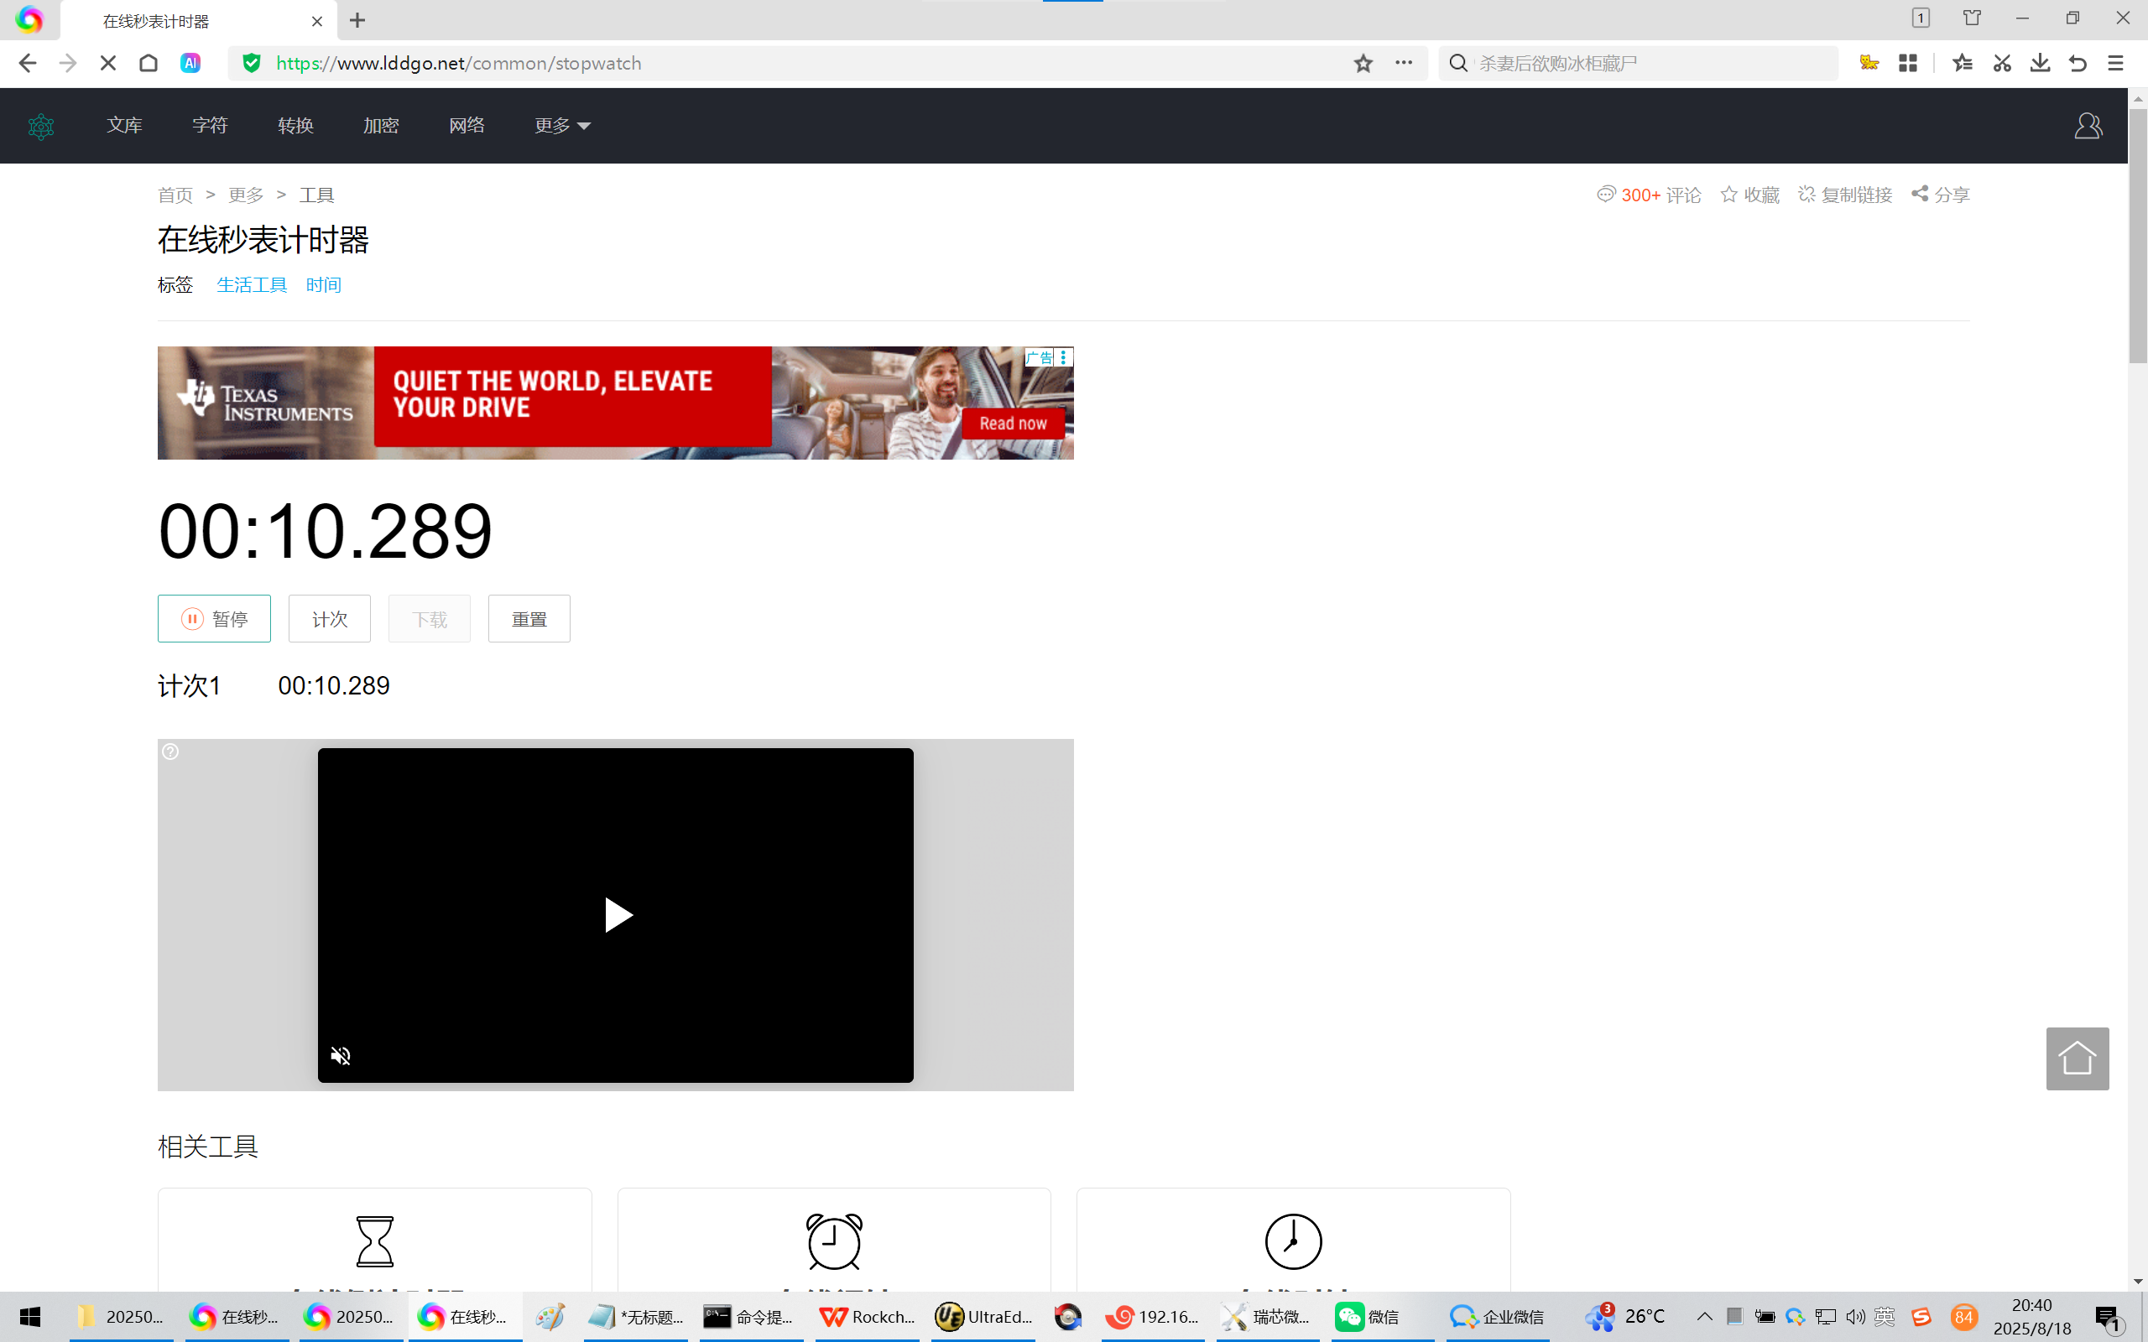This screenshot has width=2148, height=1342.
Task: Reset the stopwatch with 重置
Action: coord(529,619)
